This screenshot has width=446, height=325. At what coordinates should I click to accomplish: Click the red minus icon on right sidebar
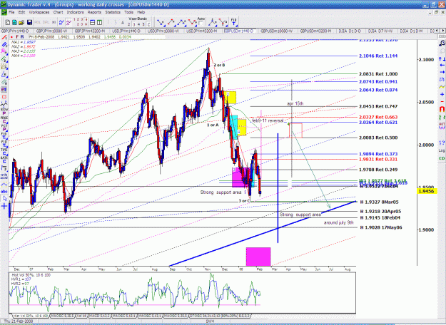[x=442, y=101]
